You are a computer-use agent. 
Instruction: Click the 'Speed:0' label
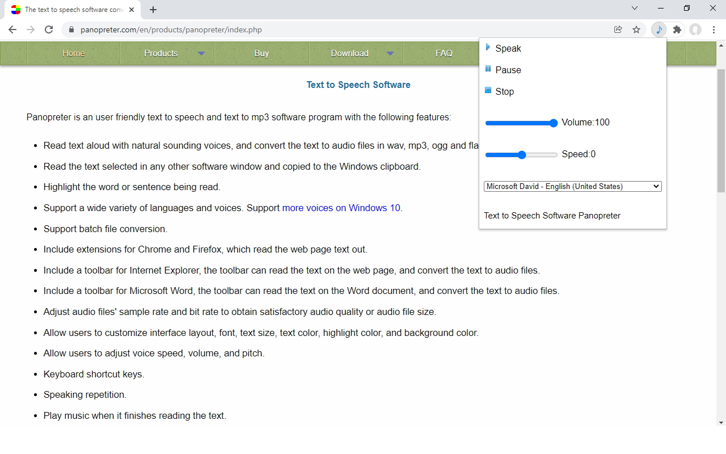coord(579,154)
